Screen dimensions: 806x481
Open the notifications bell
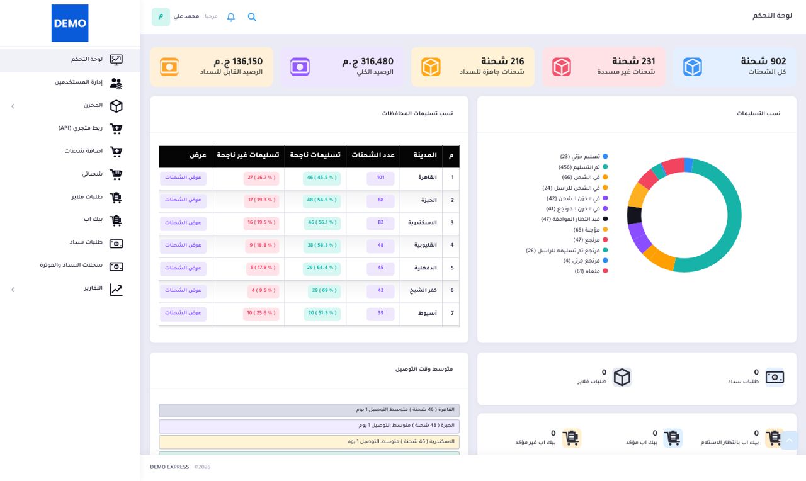[231, 17]
